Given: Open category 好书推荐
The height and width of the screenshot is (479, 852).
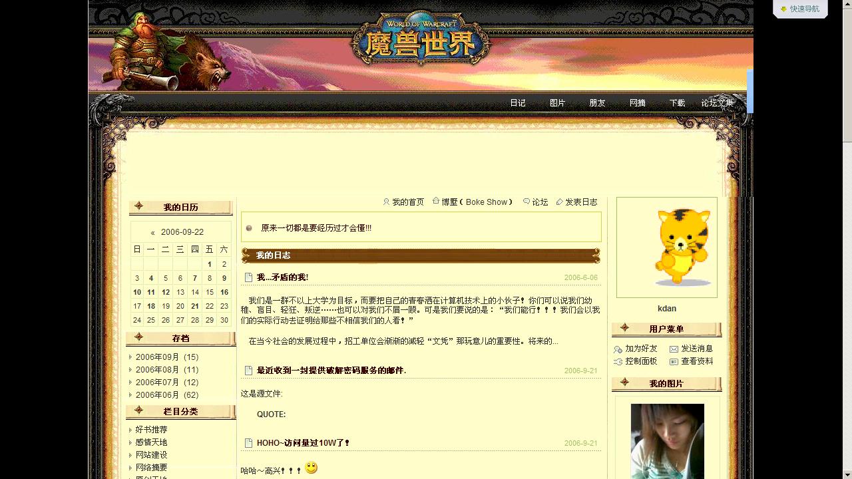Looking at the screenshot, I should [152, 430].
